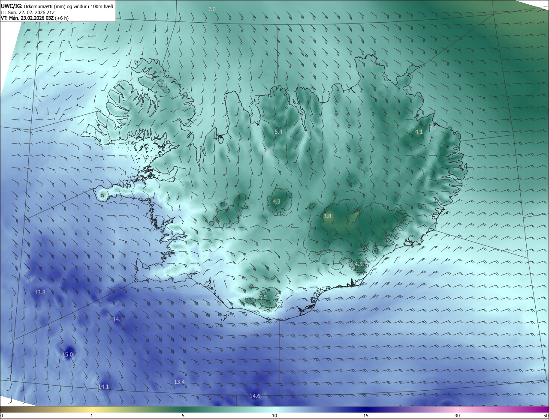Click the colour scale tick labelled 50
549x419 pixels.
(x=546, y=416)
